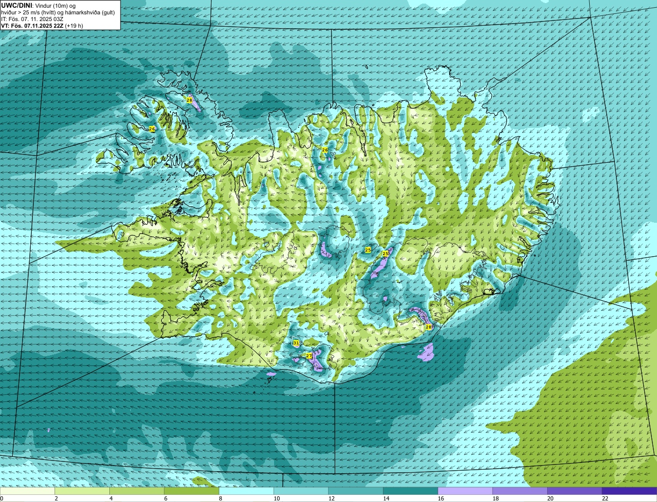Select the 20–22 violet color swatch
The height and width of the screenshot is (502, 657).
(575, 491)
